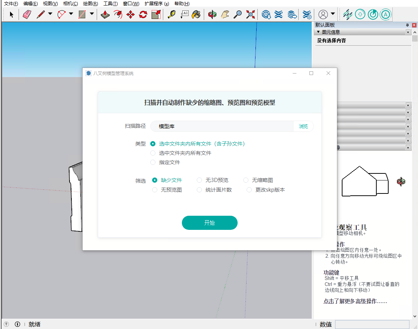Open the 扩展程序(x) menu

click(157, 4)
